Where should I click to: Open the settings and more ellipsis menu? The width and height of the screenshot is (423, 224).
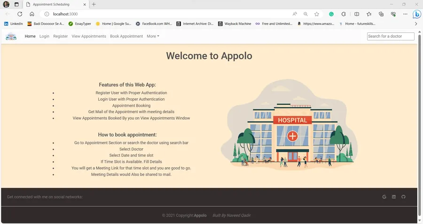[x=405, y=14]
